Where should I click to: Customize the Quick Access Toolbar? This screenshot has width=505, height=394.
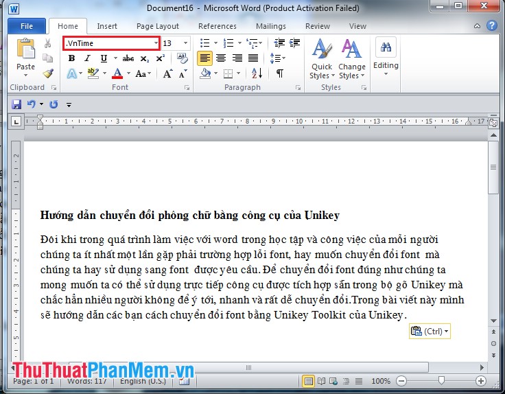69,104
